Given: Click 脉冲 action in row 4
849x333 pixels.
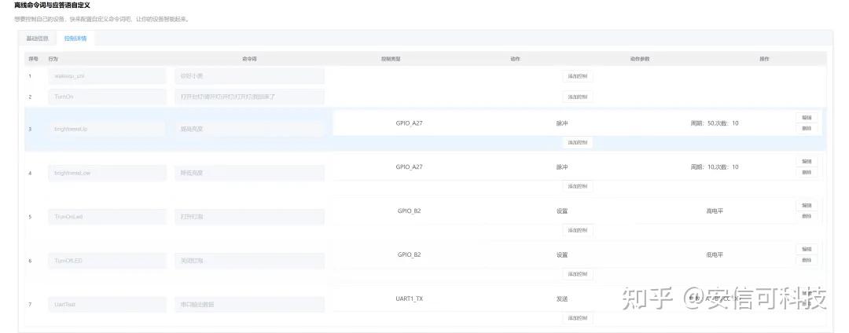Looking at the screenshot, I should [x=562, y=167].
